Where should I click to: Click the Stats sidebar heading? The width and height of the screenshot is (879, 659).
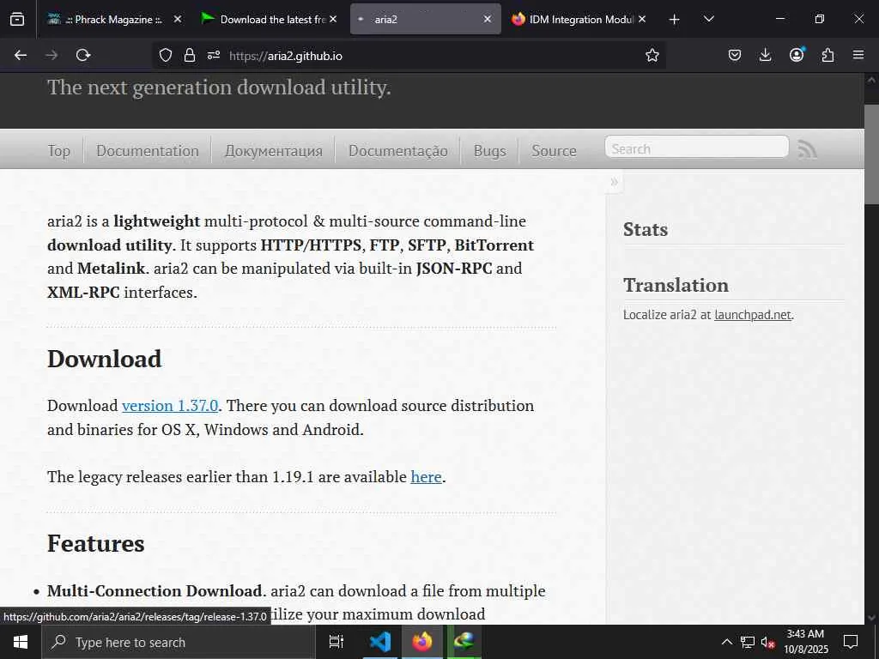coord(646,229)
